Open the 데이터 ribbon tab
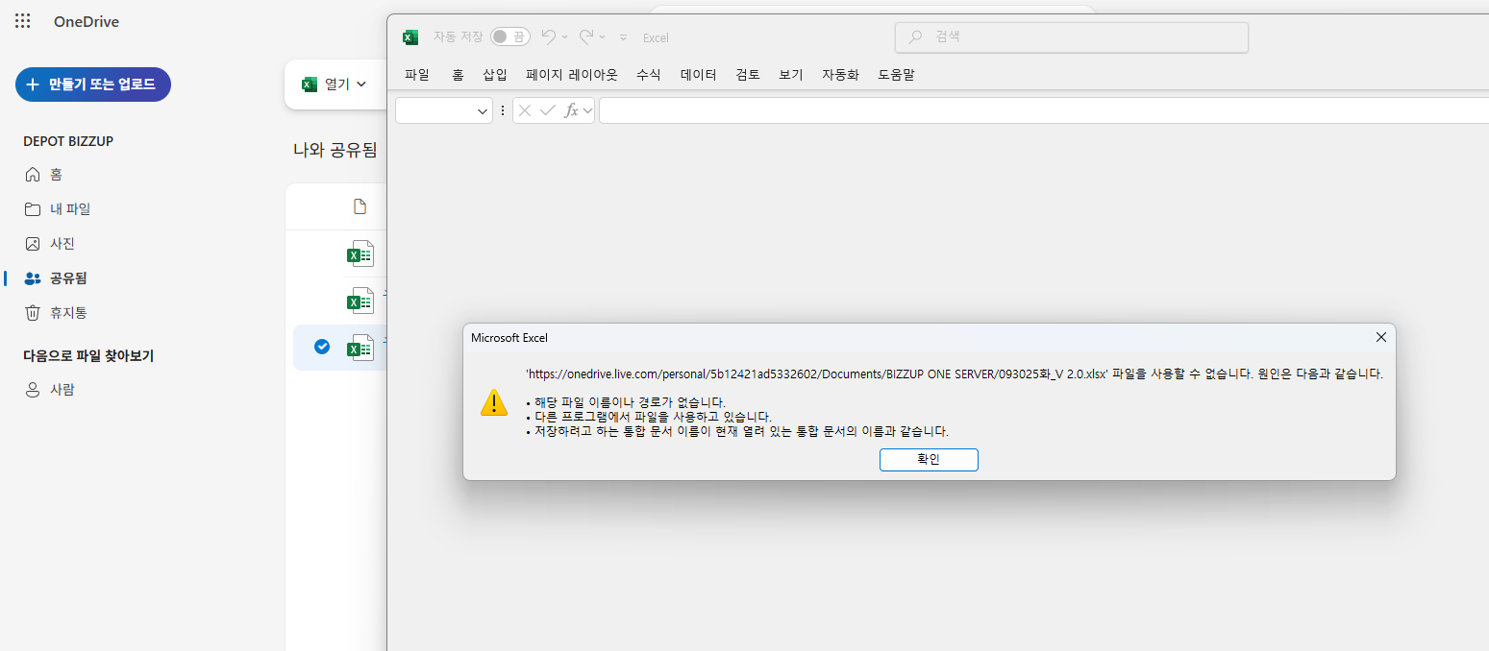Viewport: 1489px width, 651px height. click(x=699, y=74)
